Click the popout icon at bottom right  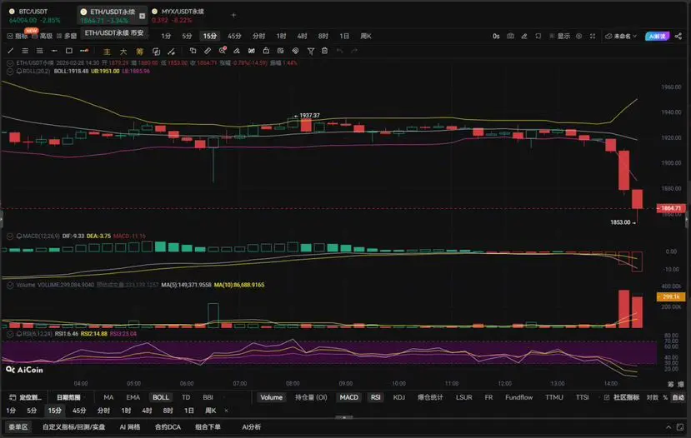click(x=680, y=427)
